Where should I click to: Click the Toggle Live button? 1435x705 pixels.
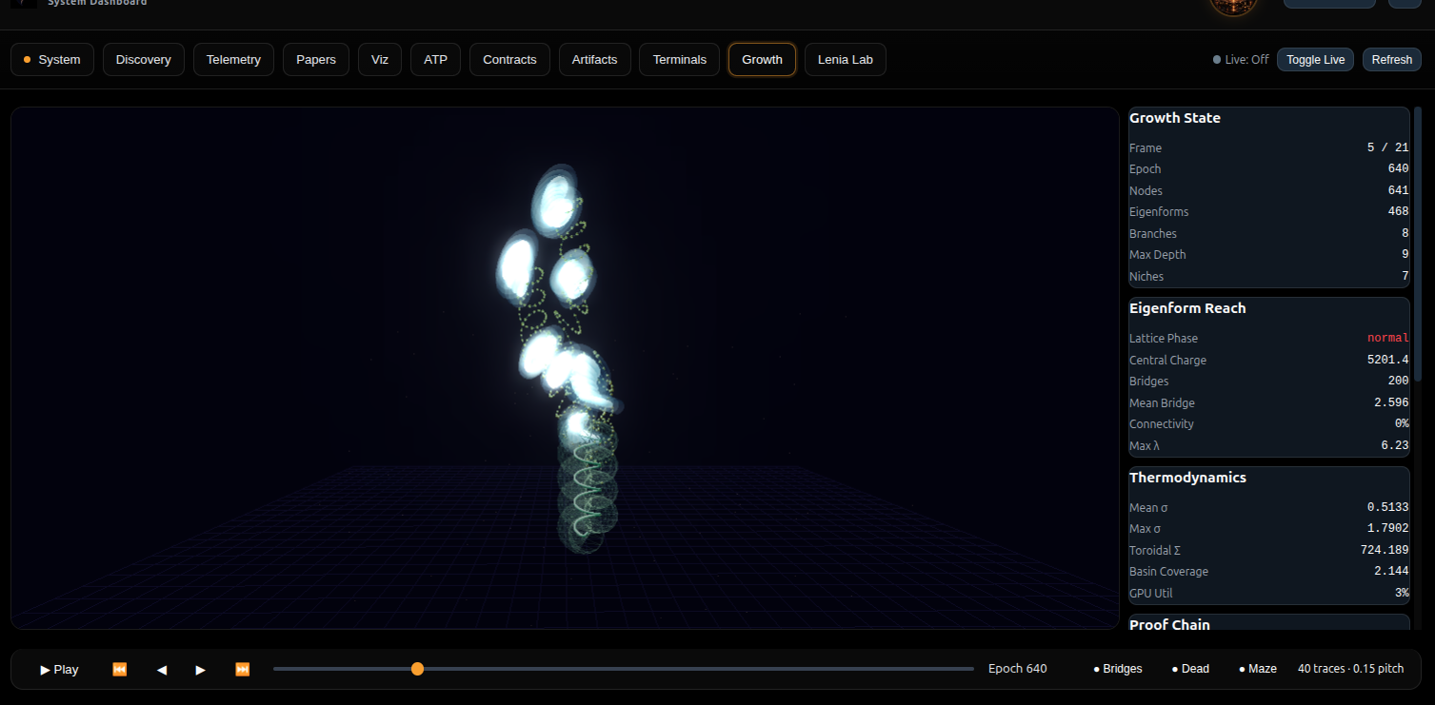[x=1315, y=60]
